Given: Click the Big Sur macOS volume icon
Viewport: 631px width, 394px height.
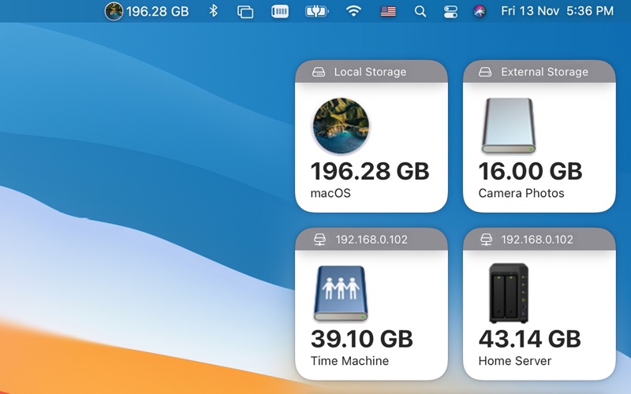Looking at the screenshot, I should click(341, 126).
